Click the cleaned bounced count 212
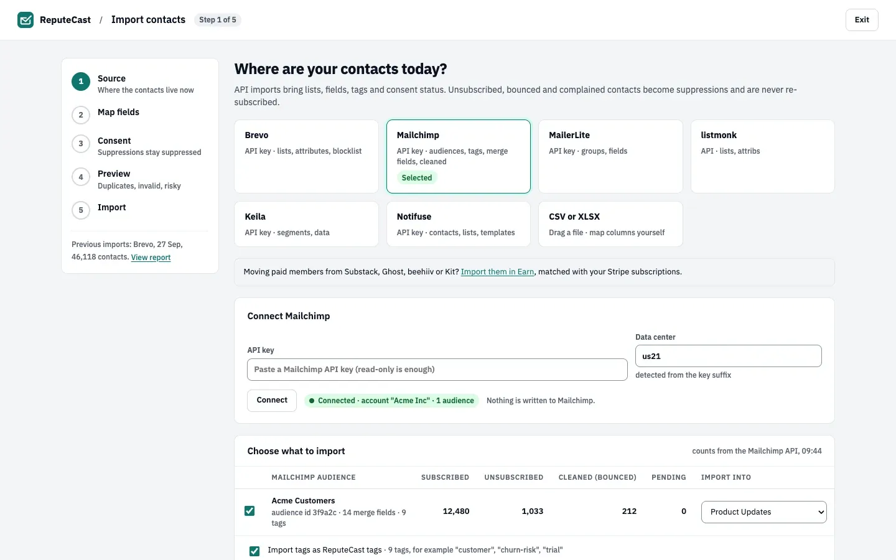 click(629, 511)
